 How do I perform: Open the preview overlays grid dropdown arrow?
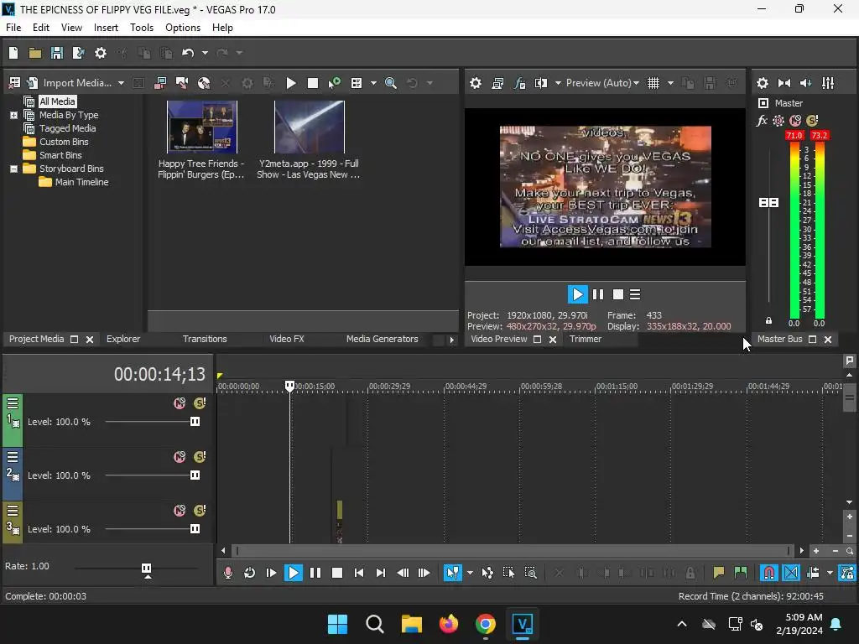[x=670, y=83]
